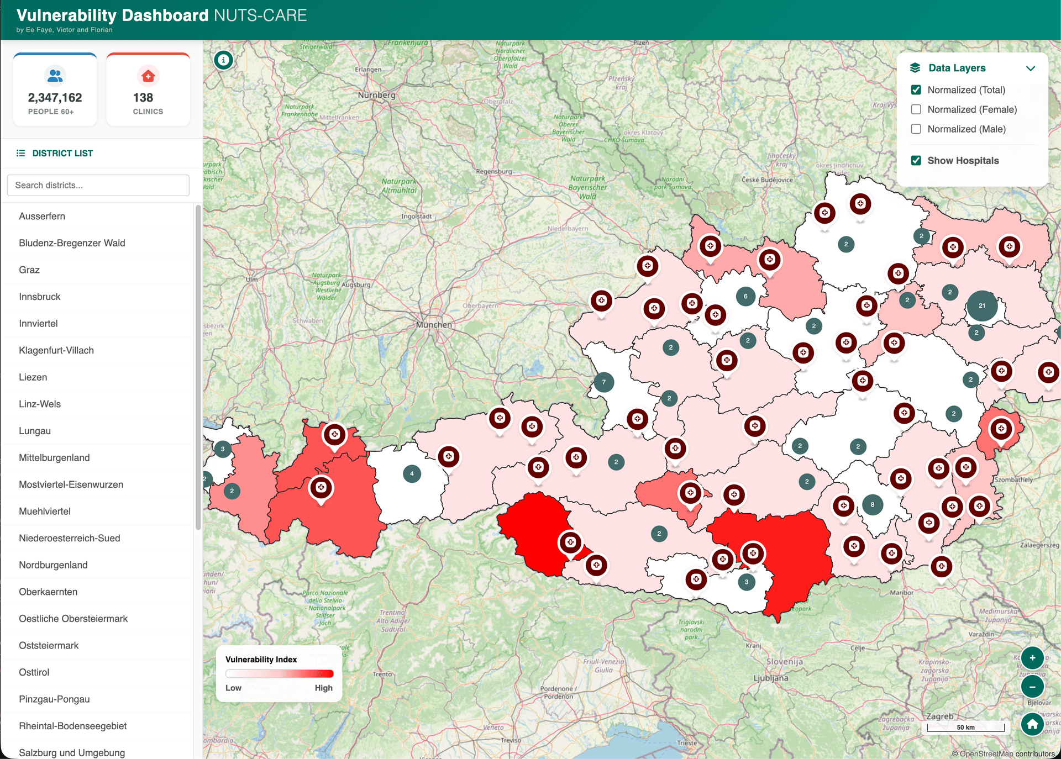Click the map info button
The image size is (1061, 759).
click(223, 60)
